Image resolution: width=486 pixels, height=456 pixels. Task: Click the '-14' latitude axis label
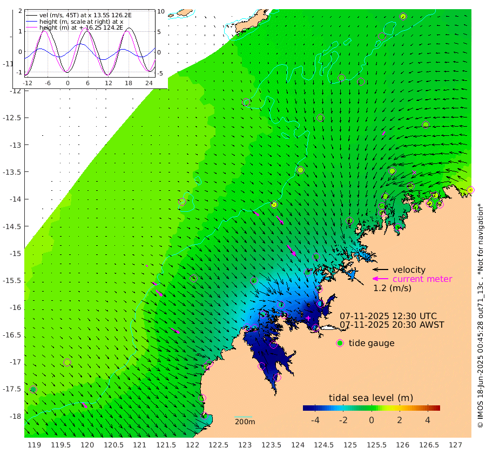[16, 199]
